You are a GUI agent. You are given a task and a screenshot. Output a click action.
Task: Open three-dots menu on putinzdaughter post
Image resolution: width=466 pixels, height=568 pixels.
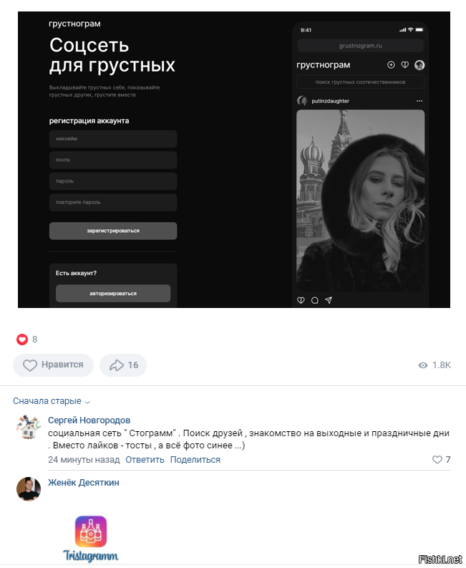[x=419, y=101]
